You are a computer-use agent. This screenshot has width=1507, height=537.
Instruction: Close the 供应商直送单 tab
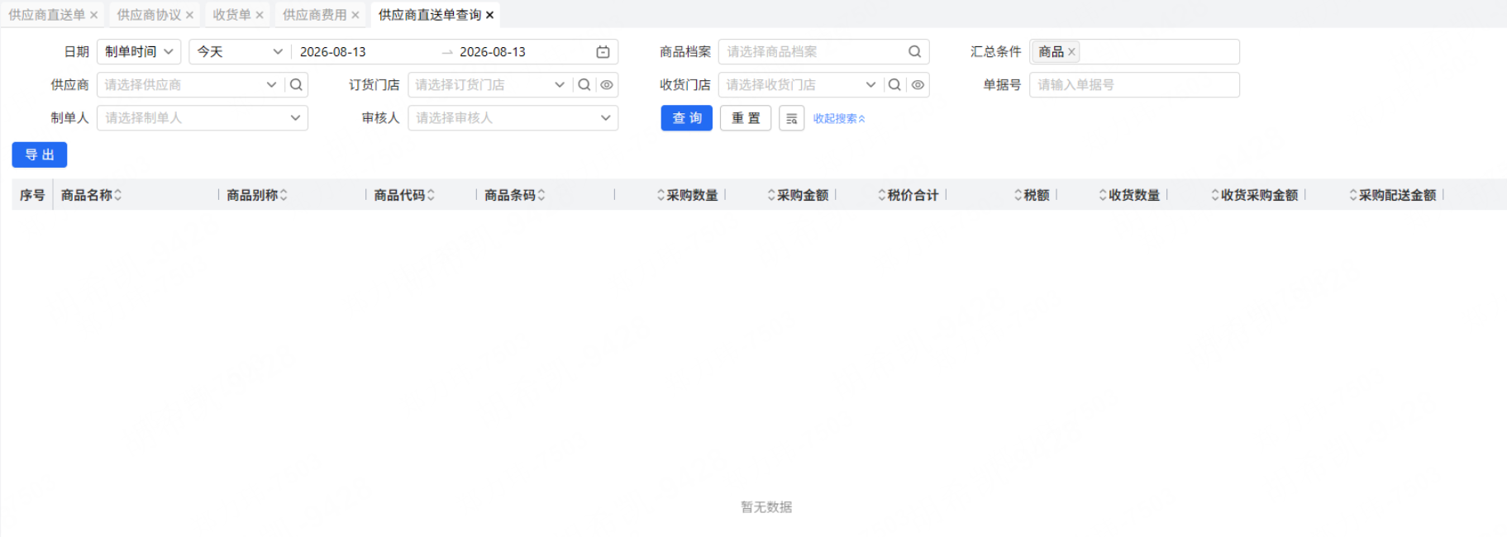93,15
